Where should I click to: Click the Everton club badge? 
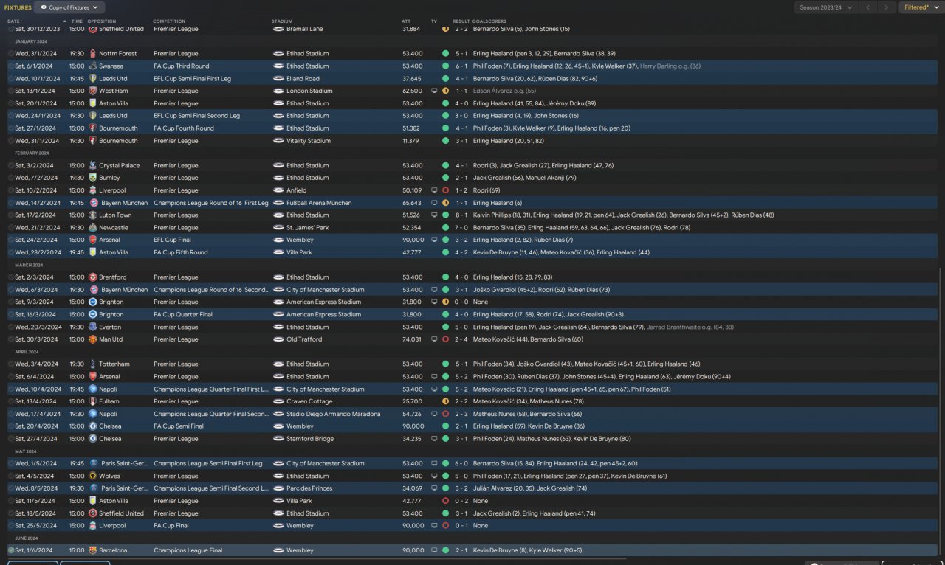pyautogui.click(x=92, y=327)
